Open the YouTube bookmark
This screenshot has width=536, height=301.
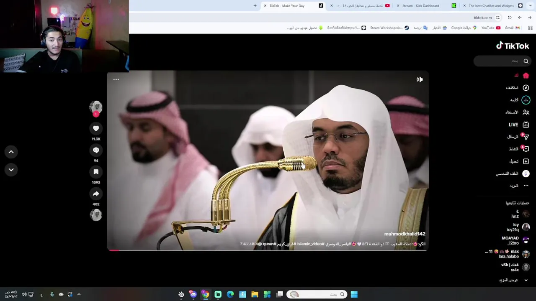tap(491, 28)
